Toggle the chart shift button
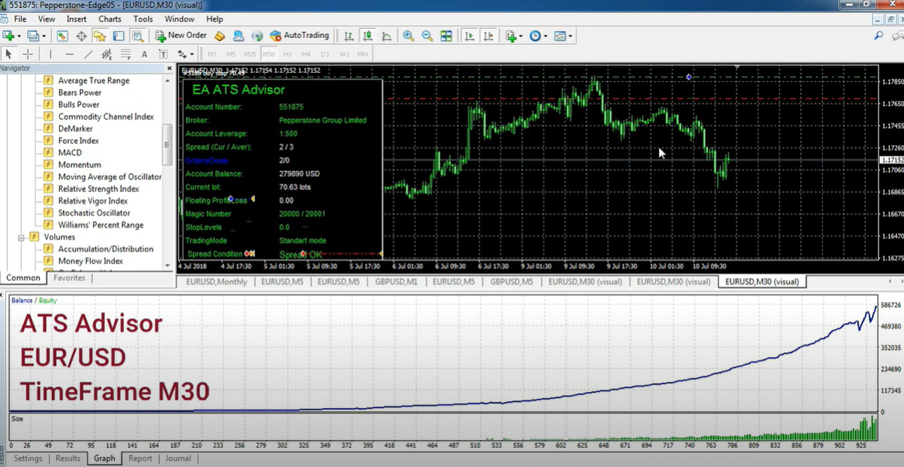The height and width of the screenshot is (467, 904). pyautogui.click(x=488, y=36)
